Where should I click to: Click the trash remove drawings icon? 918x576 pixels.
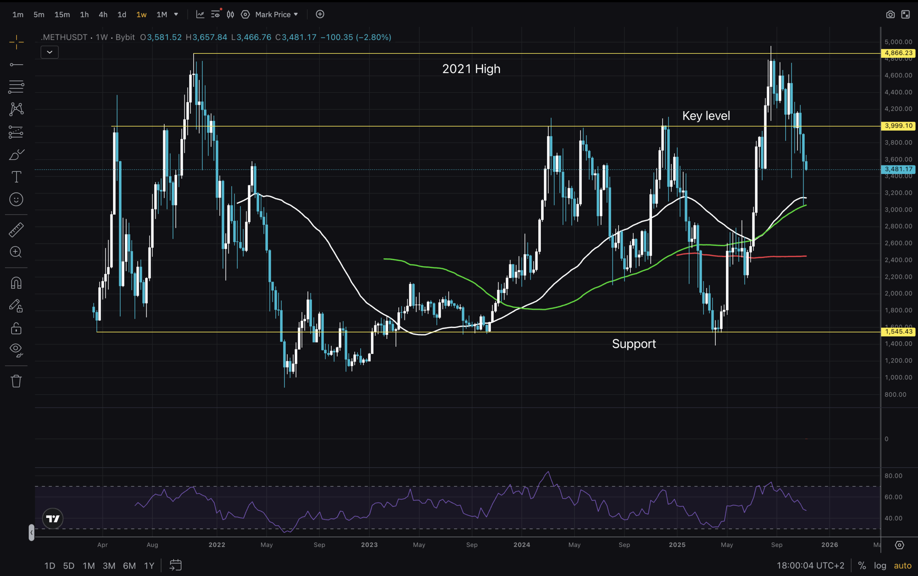pos(16,381)
